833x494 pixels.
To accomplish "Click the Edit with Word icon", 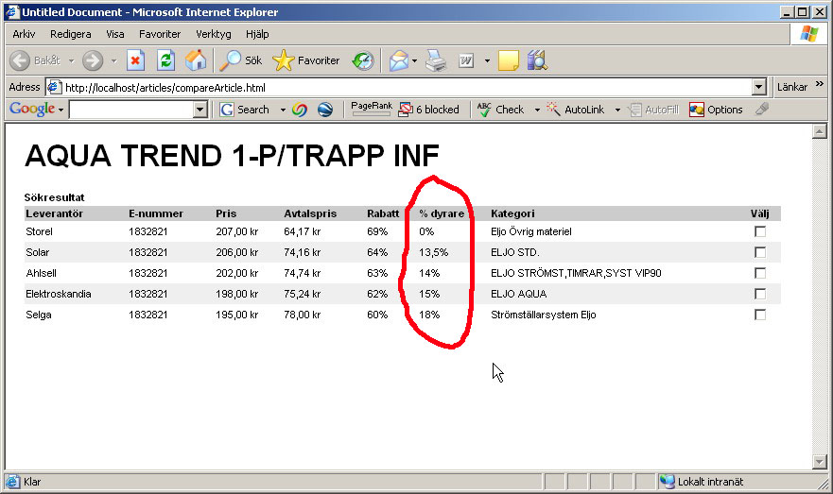I will coord(466,60).
